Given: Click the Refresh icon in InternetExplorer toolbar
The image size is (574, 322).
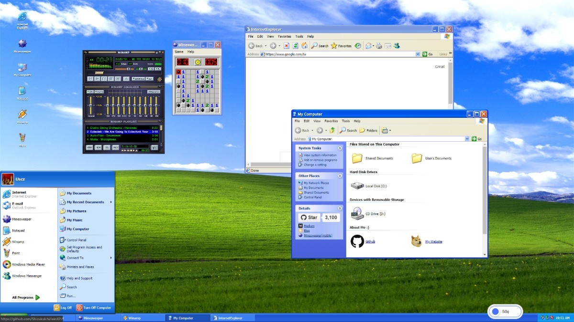Looking at the screenshot, I should click(x=295, y=46).
